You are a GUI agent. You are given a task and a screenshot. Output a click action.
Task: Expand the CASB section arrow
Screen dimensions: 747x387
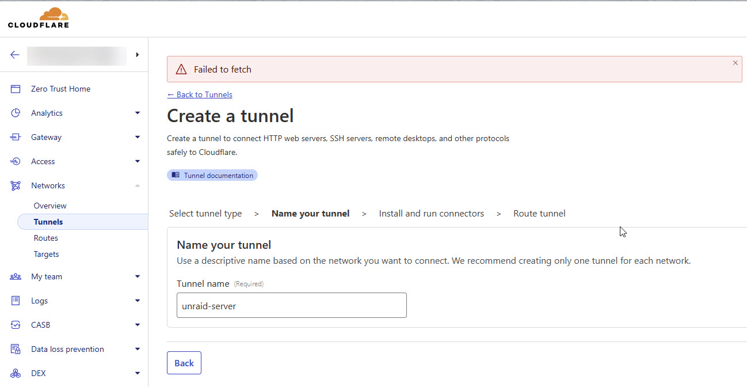pos(137,325)
